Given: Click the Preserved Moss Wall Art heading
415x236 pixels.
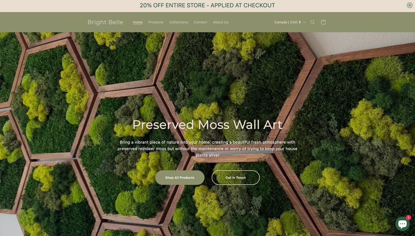Looking at the screenshot, I should pyautogui.click(x=207, y=125).
